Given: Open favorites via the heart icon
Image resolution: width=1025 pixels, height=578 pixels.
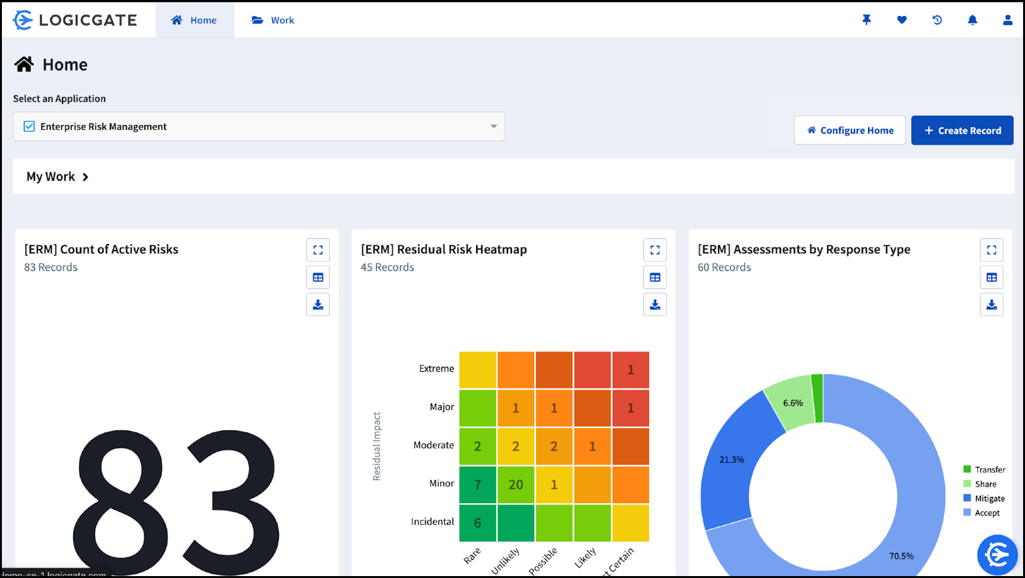Looking at the screenshot, I should 902,20.
